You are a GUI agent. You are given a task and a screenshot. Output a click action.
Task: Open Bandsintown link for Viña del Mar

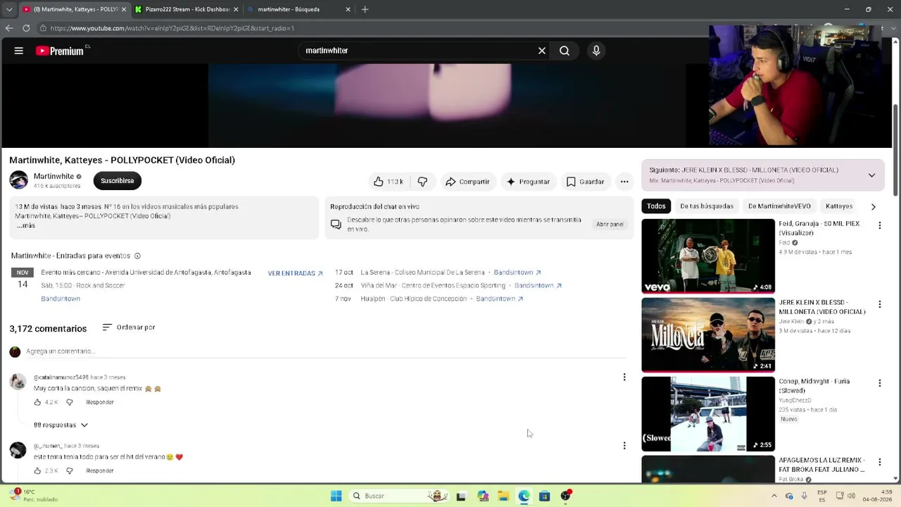538,285
